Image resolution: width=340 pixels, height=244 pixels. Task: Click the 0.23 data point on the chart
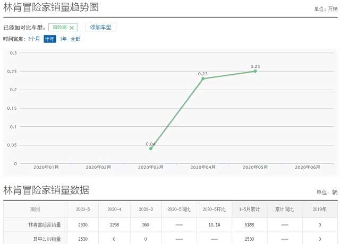[203, 79]
